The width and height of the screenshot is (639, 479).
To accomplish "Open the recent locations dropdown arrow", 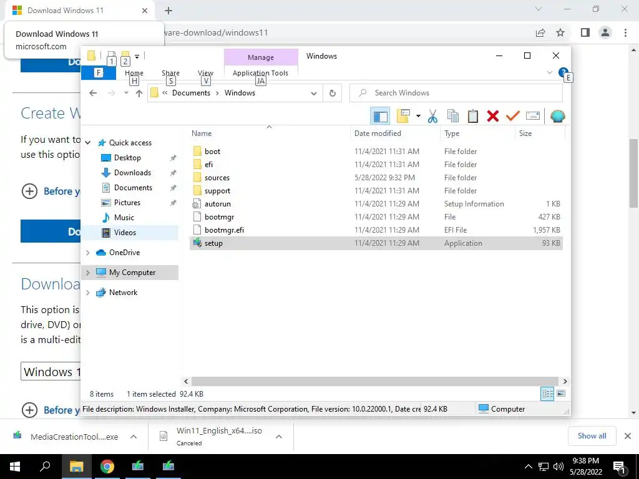I will tap(126, 93).
